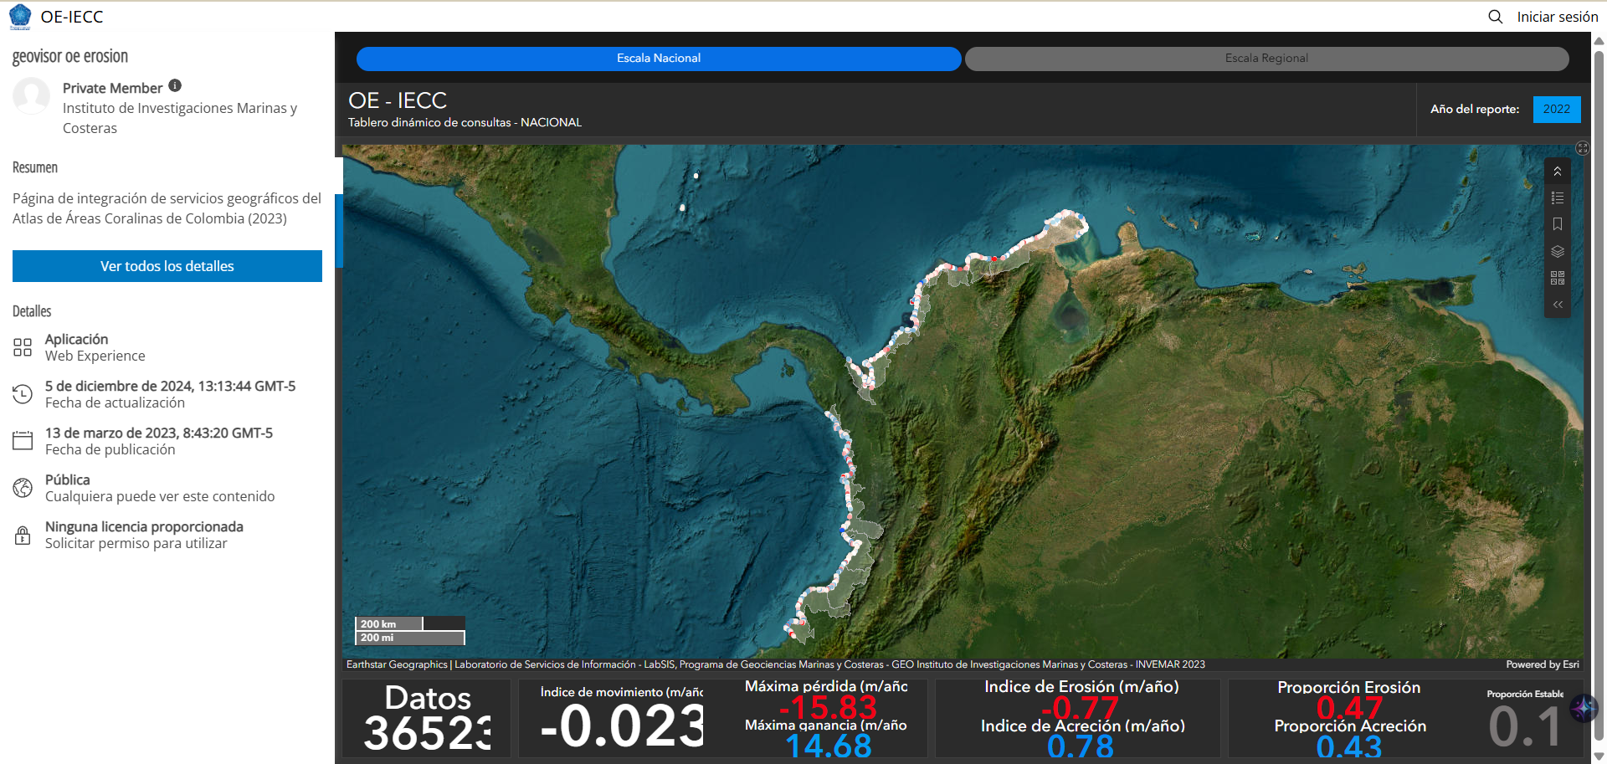Click the OE-IECC logo
This screenshot has height=764, width=1607.
[x=20, y=17]
